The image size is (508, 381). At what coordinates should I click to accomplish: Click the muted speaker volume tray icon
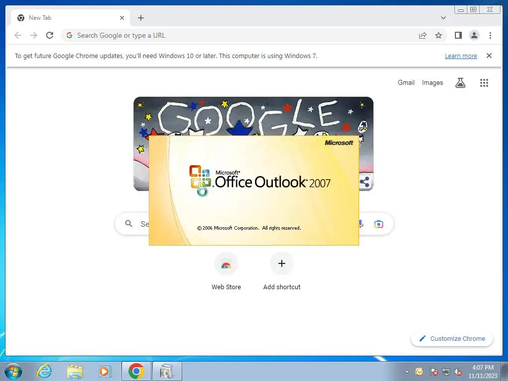pyautogui.click(x=458, y=372)
